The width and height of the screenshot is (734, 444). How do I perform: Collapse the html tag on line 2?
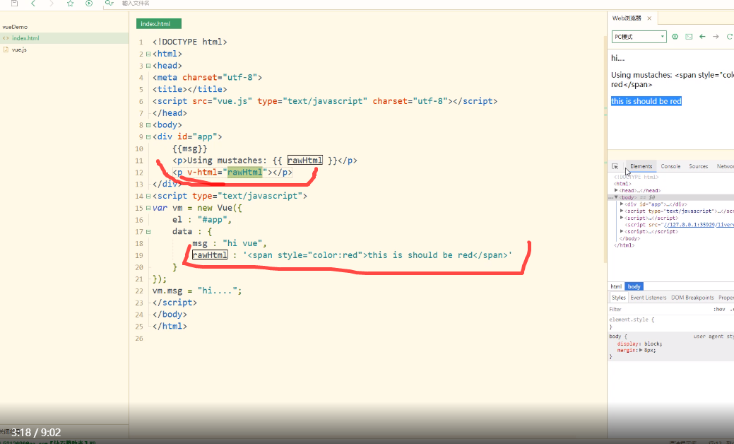148,54
